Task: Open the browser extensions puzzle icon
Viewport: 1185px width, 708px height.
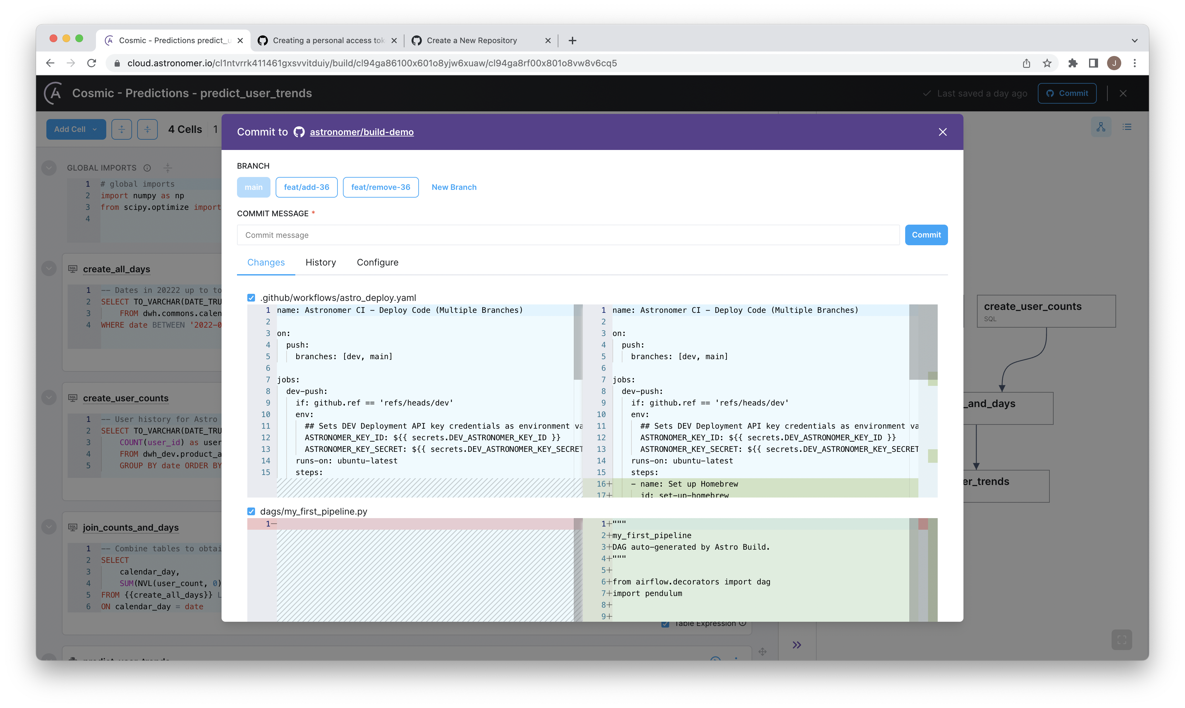Action: point(1072,63)
